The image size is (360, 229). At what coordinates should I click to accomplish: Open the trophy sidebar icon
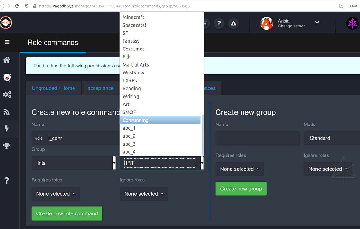click(7, 146)
